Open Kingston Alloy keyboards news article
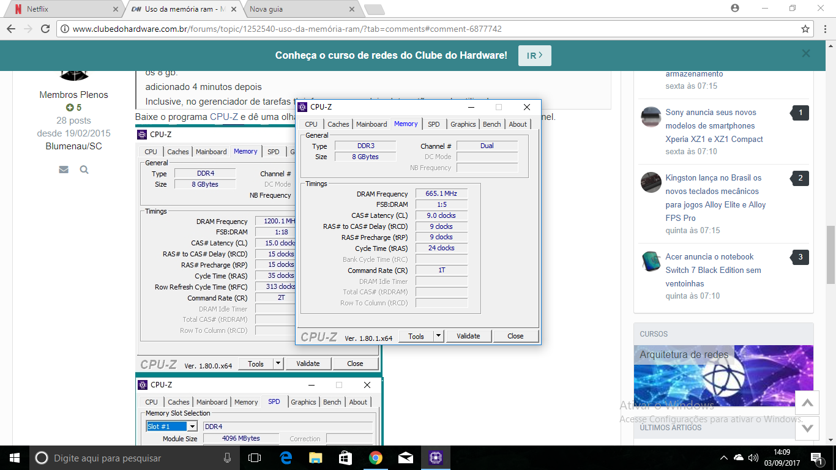The height and width of the screenshot is (470, 836). click(x=716, y=198)
